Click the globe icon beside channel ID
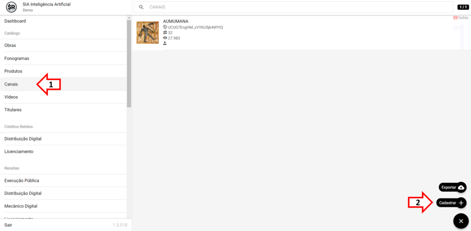This screenshot has width=471, height=231. click(x=165, y=27)
